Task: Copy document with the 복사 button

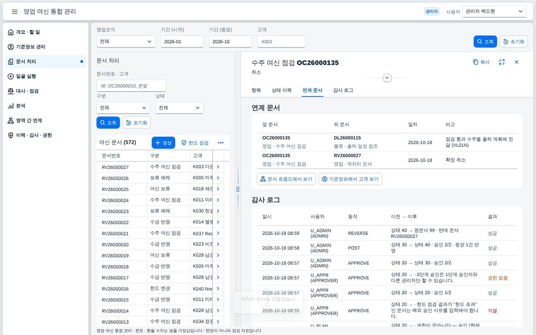Action: click(481, 62)
